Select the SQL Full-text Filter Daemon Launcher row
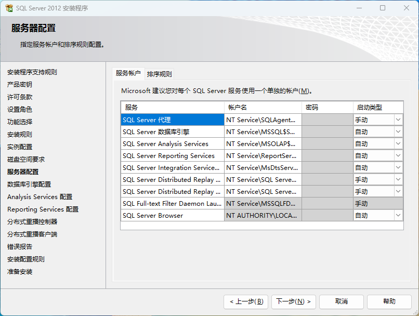 pos(173,203)
